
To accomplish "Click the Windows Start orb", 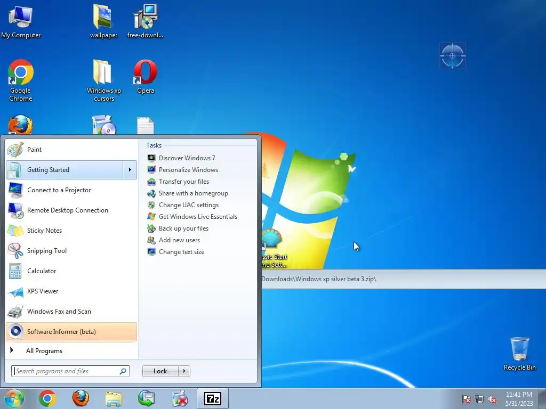I will 14,398.
